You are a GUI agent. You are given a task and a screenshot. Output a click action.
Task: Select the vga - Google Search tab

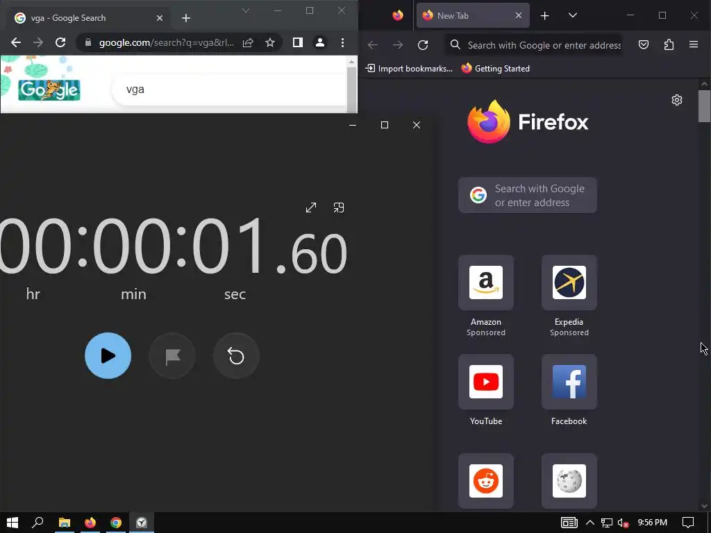[x=88, y=18]
